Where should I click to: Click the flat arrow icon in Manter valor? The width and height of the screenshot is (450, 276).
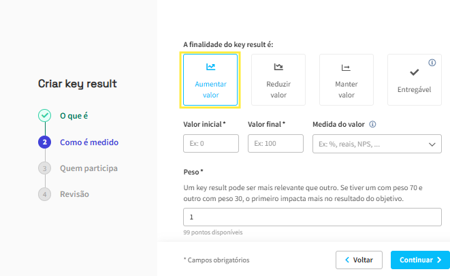346,67
